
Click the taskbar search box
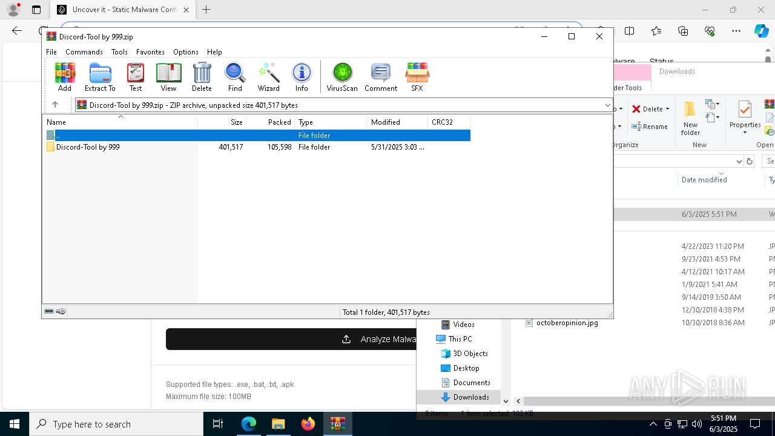pos(116,424)
